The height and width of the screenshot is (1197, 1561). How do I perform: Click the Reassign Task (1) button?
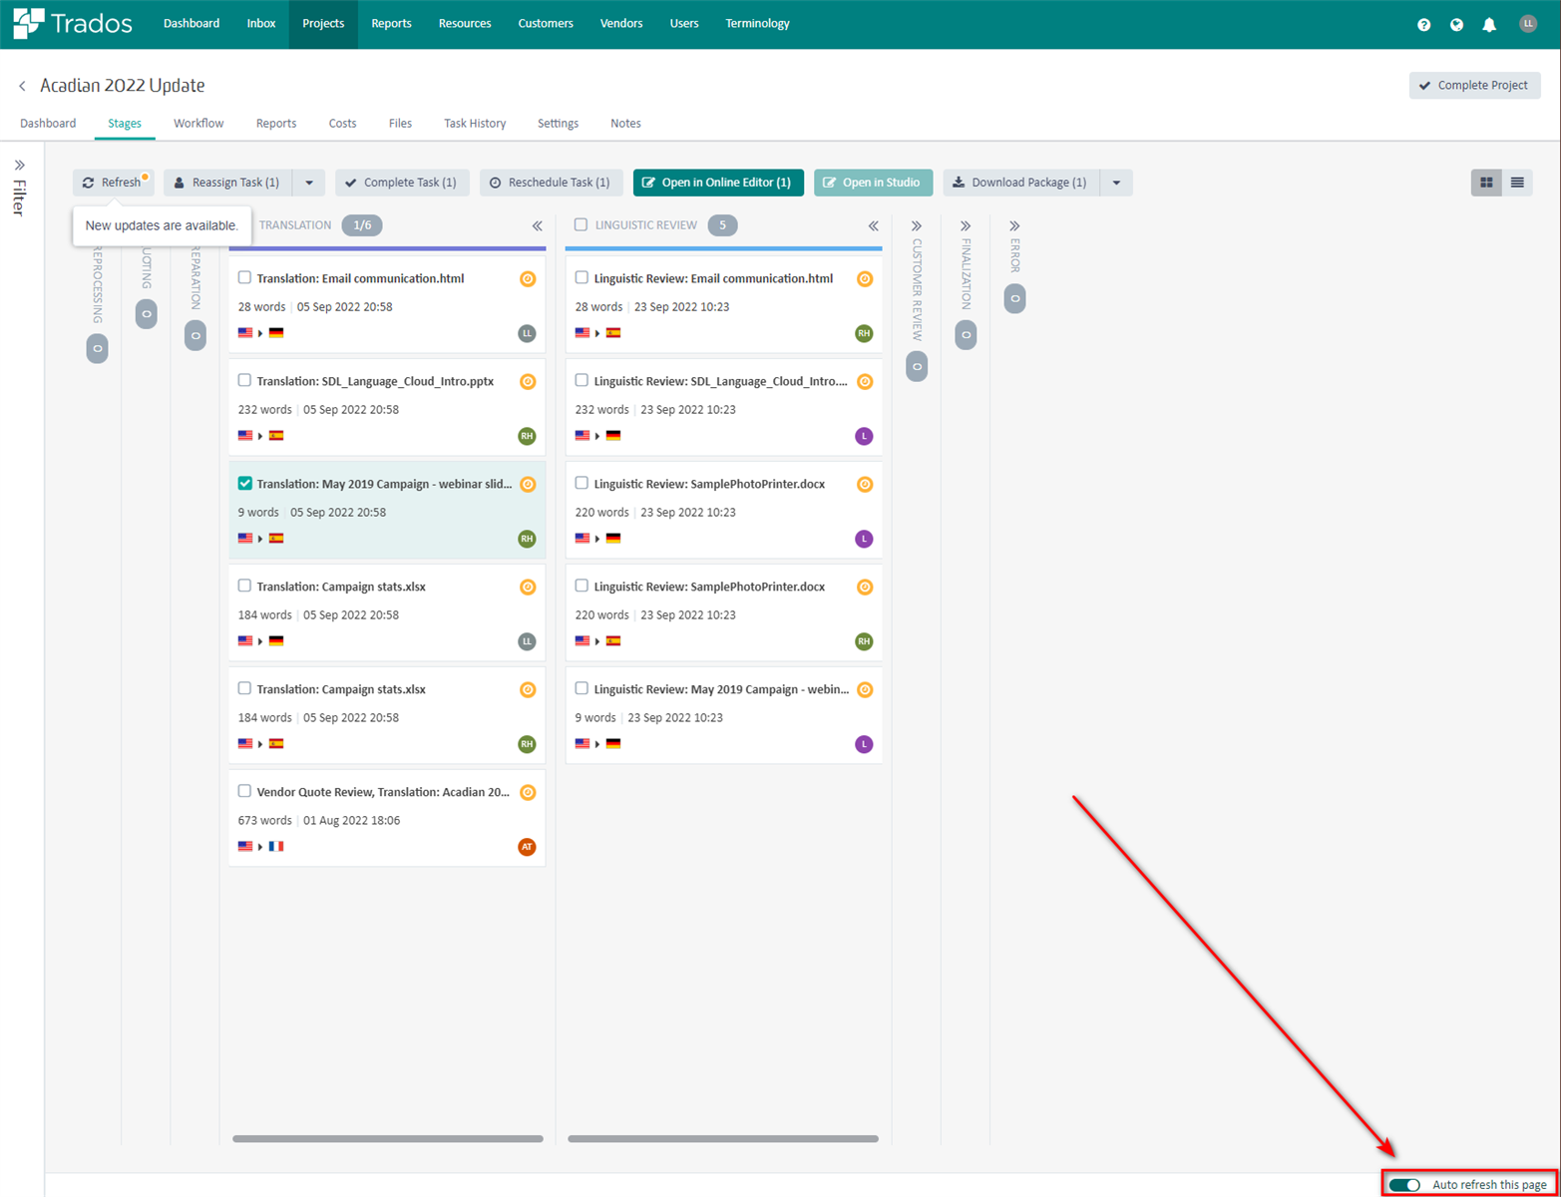pos(227,183)
